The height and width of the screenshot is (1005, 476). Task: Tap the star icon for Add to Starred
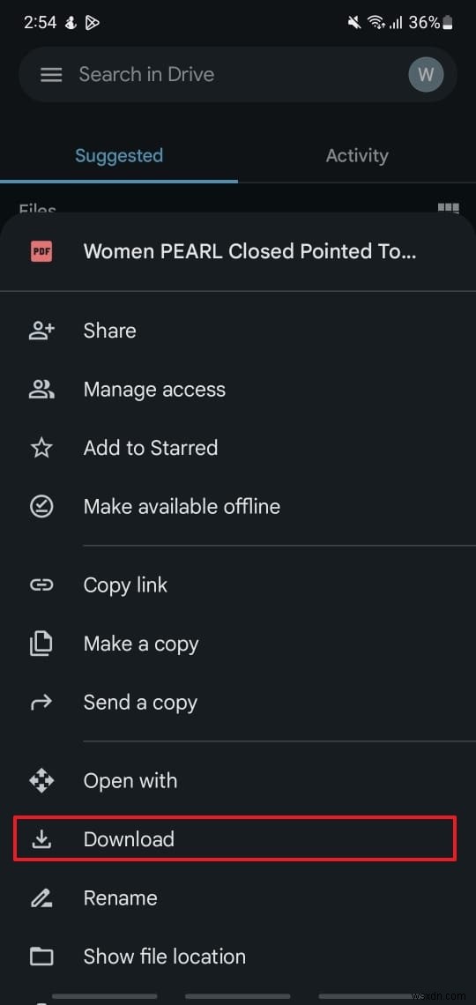41,447
